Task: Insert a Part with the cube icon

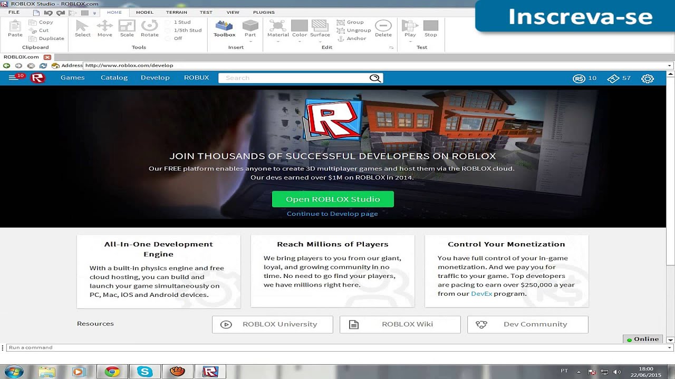Action: pyautogui.click(x=250, y=26)
